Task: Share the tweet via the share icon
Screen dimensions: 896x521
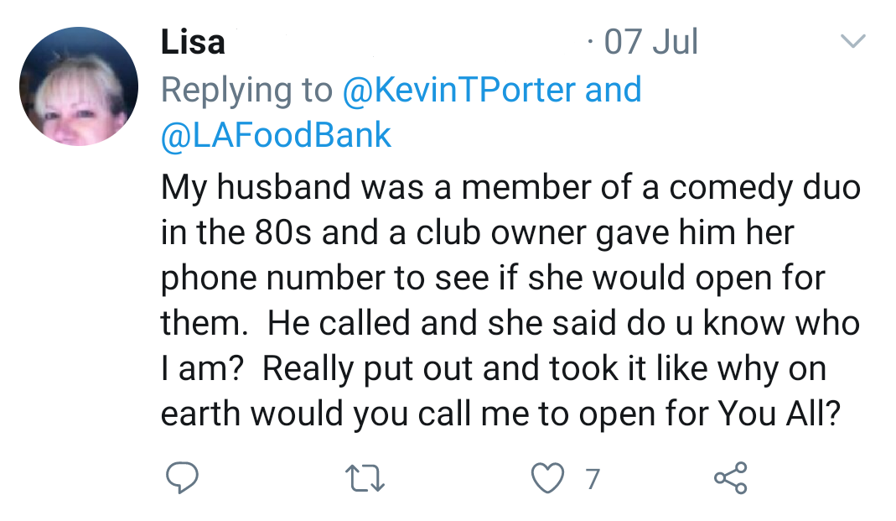Action: coord(729,478)
